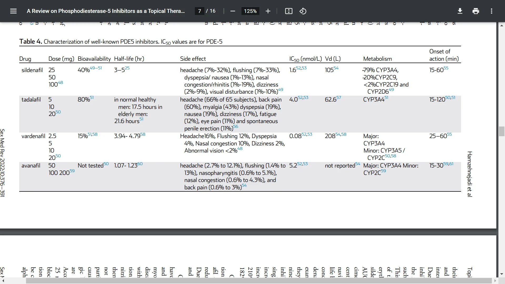Click the vertical scrollbar thumb
Image resolution: width=505 pixels, height=284 pixels.
[x=502, y=131]
